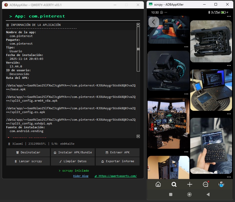This screenshot has height=202, width=235.
Task: Tap the plus create icon in Pinterest
Action: (x=190, y=184)
